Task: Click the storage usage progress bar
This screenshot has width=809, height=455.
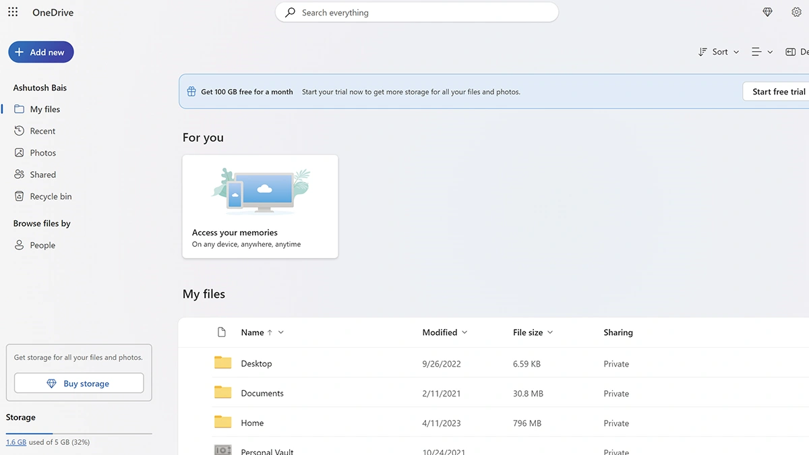Action: pyautogui.click(x=79, y=433)
